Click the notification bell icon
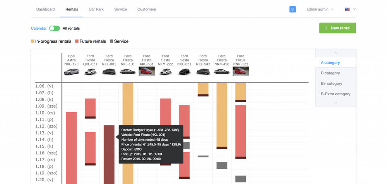Screen dimensions: 387x184 point(293,9)
